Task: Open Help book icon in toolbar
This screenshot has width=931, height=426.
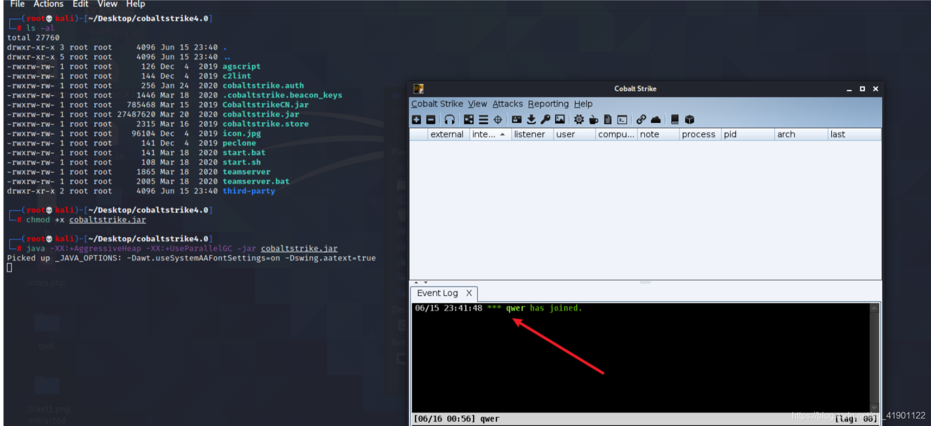Action: coord(675,119)
